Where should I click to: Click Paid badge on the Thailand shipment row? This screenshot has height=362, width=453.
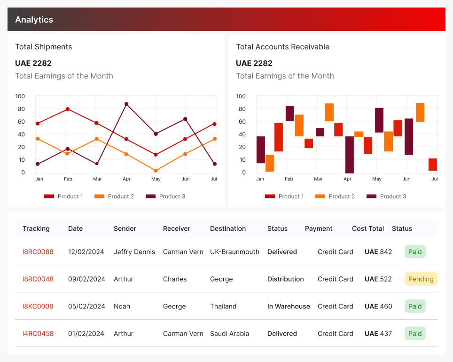pyautogui.click(x=415, y=307)
